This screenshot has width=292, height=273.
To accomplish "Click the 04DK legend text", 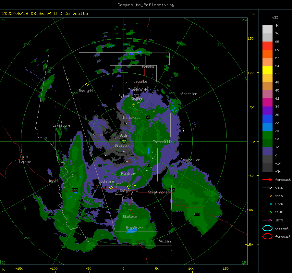I will 279,188.
